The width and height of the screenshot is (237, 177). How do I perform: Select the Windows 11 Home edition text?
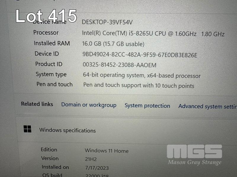(107, 151)
